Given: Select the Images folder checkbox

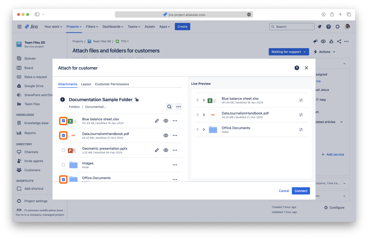Looking at the screenshot, I should [63, 165].
